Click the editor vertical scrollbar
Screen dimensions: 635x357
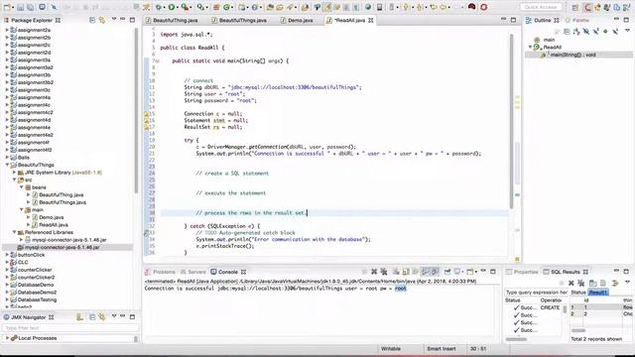(512, 121)
